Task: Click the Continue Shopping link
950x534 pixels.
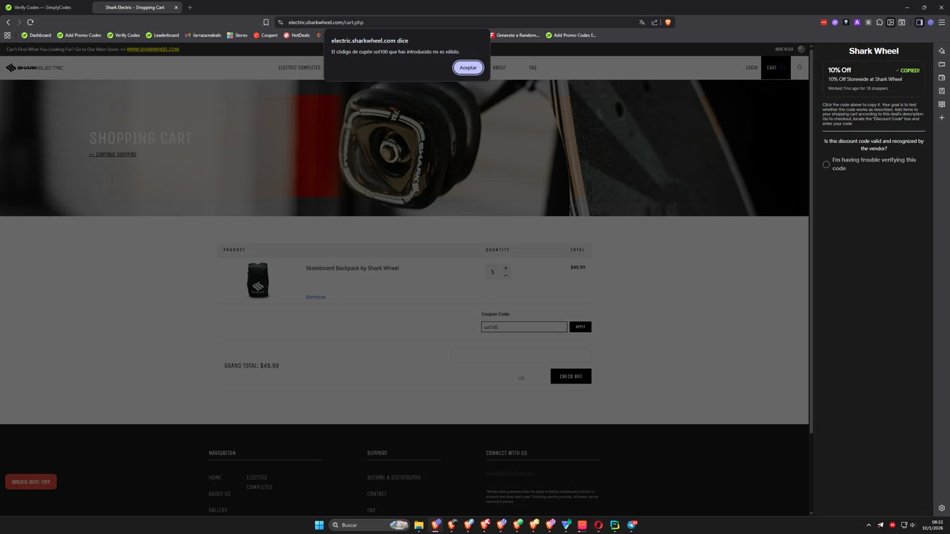Action: coord(113,154)
